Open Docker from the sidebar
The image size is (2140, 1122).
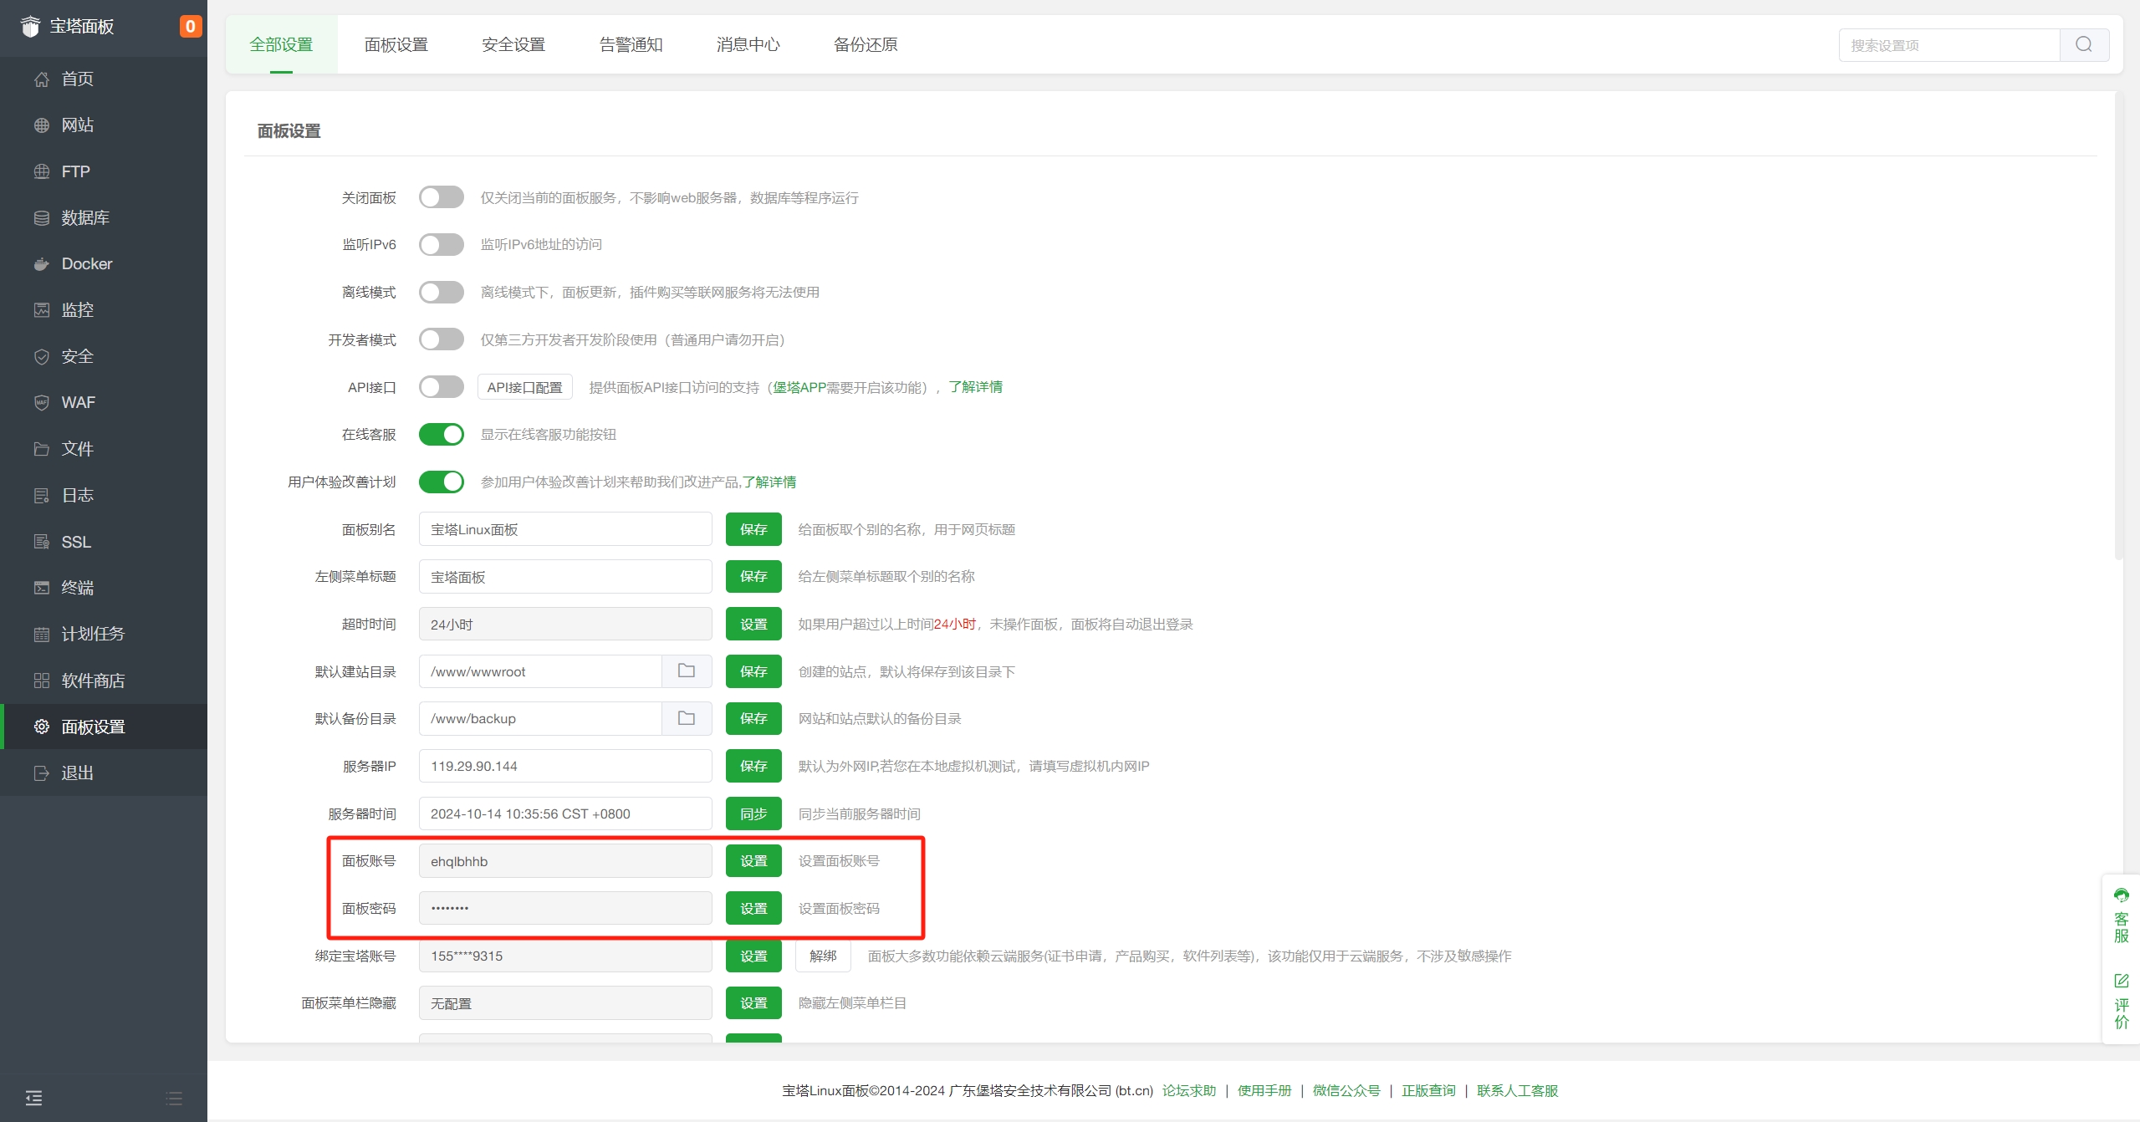coord(86,264)
